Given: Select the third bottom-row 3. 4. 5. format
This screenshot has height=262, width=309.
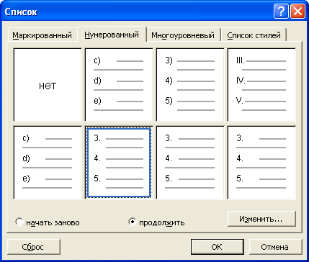Looking at the screenshot, I should [x=190, y=163].
